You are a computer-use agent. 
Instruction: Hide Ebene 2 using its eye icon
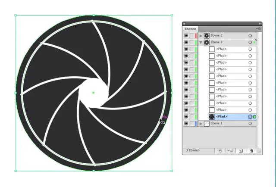pyautogui.click(x=186, y=36)
